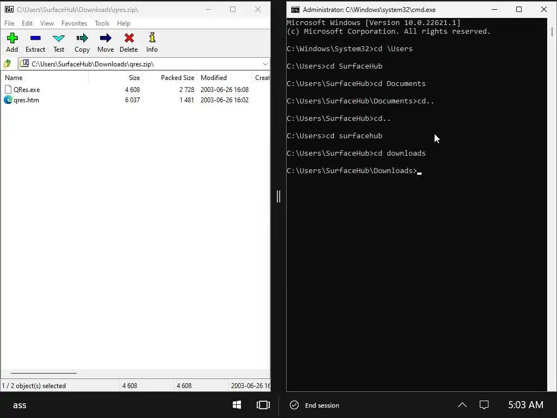This screenshot has width=557, height=418.
Task: Go up one folder level in 7-Zip
Action: tap(8, 64)
